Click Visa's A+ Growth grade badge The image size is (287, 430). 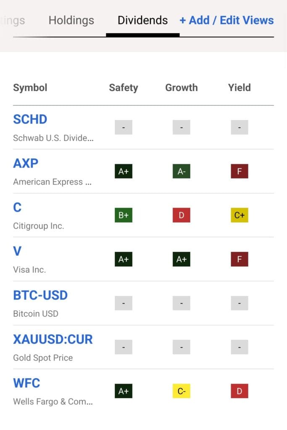point(182,259)
